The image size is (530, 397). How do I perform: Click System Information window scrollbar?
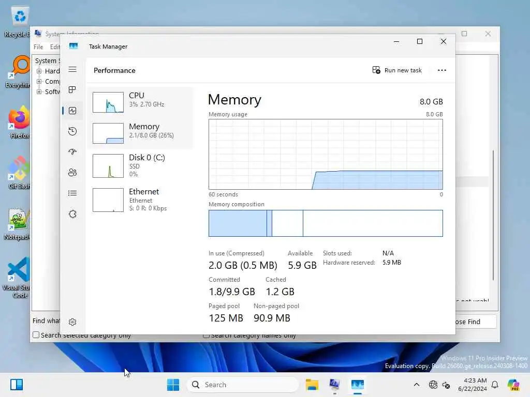pyautogui.click(x=493, y=215)
